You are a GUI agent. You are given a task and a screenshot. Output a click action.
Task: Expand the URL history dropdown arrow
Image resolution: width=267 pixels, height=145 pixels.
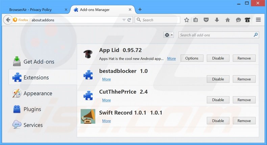(124, 20)
